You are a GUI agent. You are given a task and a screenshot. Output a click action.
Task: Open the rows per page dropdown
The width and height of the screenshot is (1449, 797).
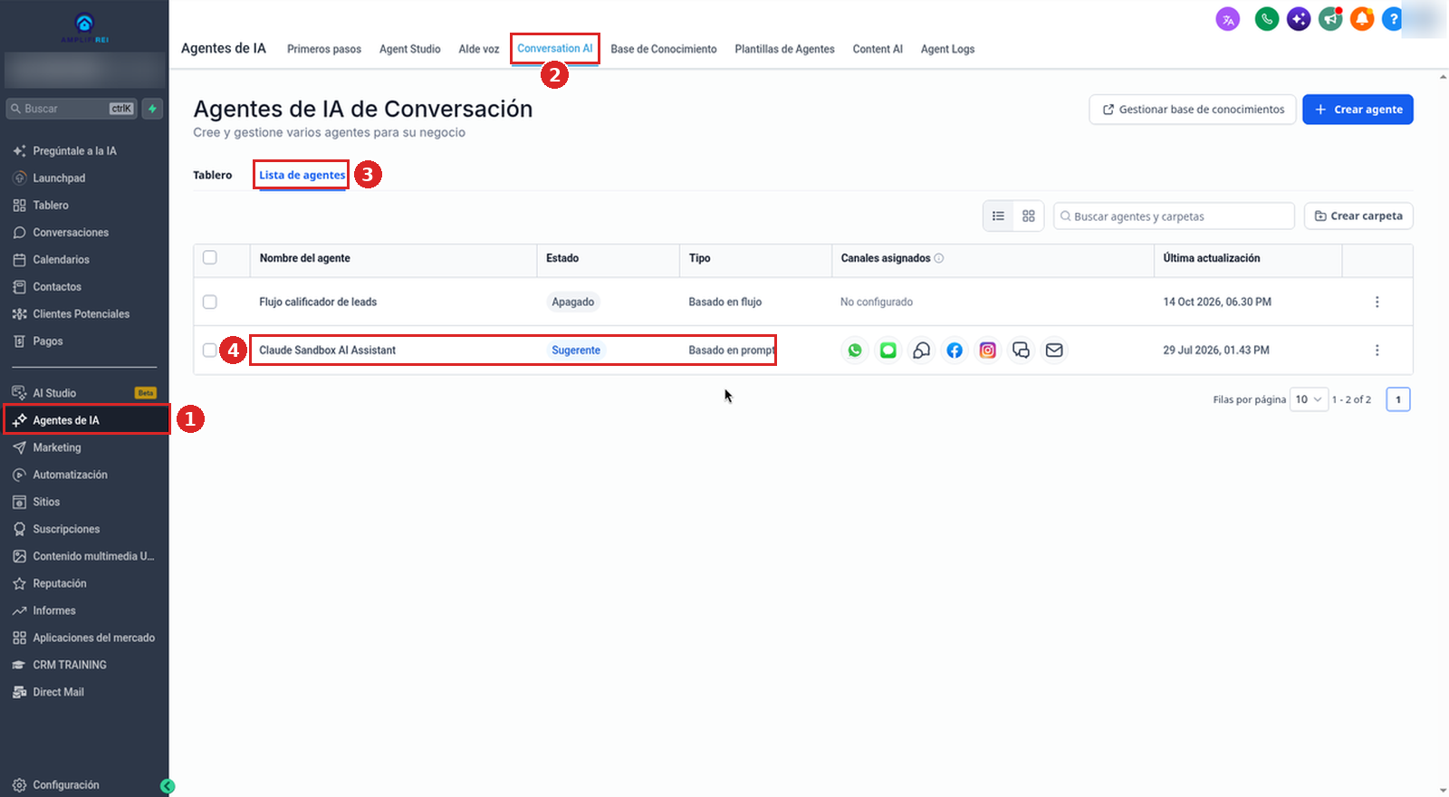coord(1309,399)
